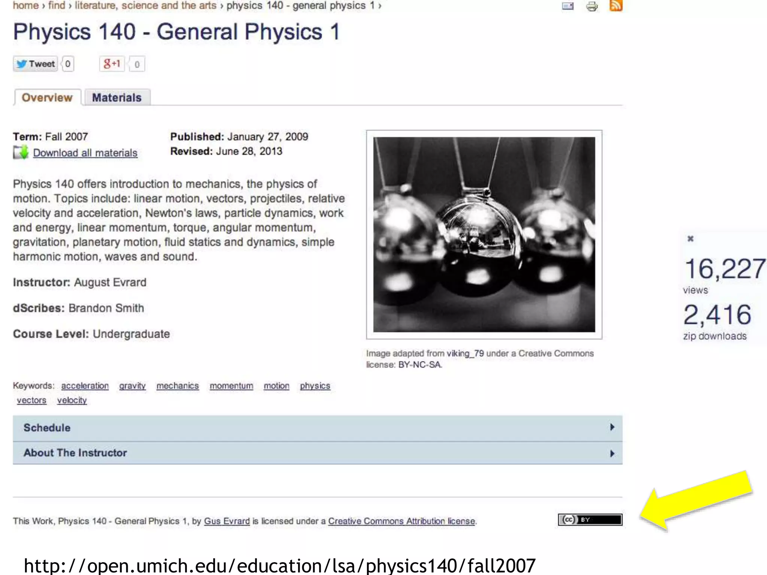Click the green download folder icon

[21, 152]
